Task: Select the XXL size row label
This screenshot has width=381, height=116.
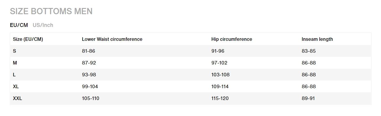Action: (17, 98)
